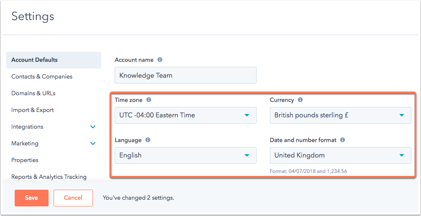Click the Currency info icon
This screenshot has height=216, width=421.
(x=300, y=100)
